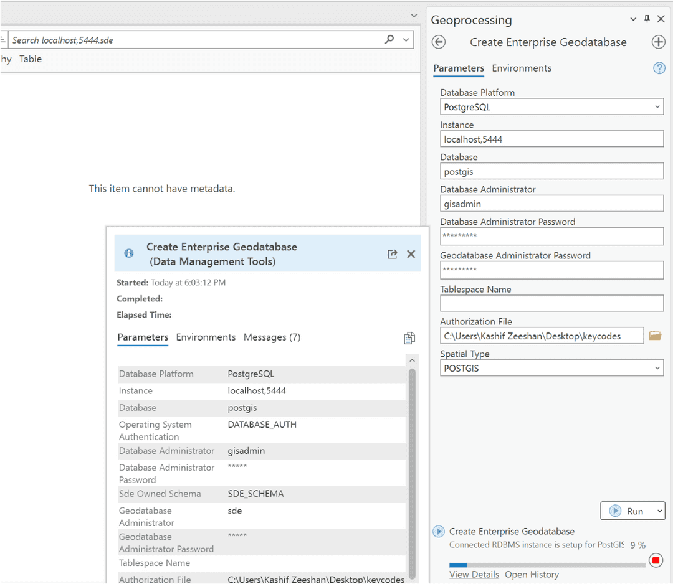Click the share icon in the run dialog
Viewport: 673px width, 584px height.
(x=392, y=254)
